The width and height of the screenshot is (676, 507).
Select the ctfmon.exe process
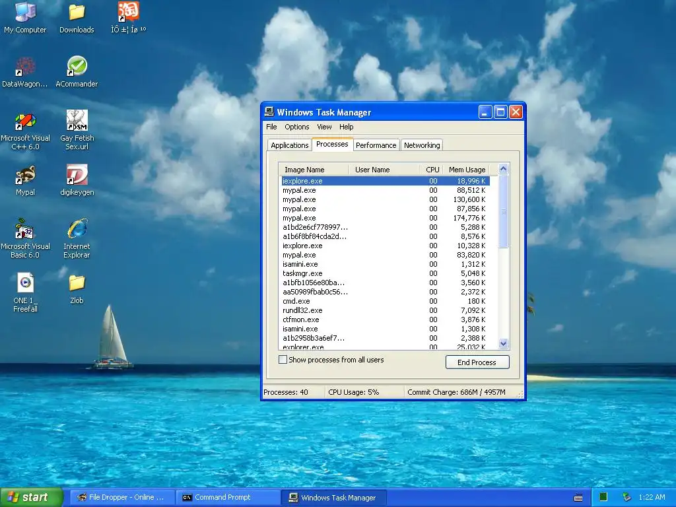tap(386, 320)
